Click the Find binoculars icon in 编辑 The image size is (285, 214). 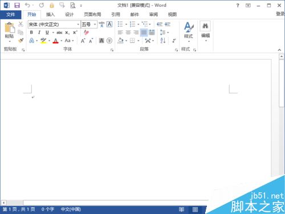click(x=205, y=26)
